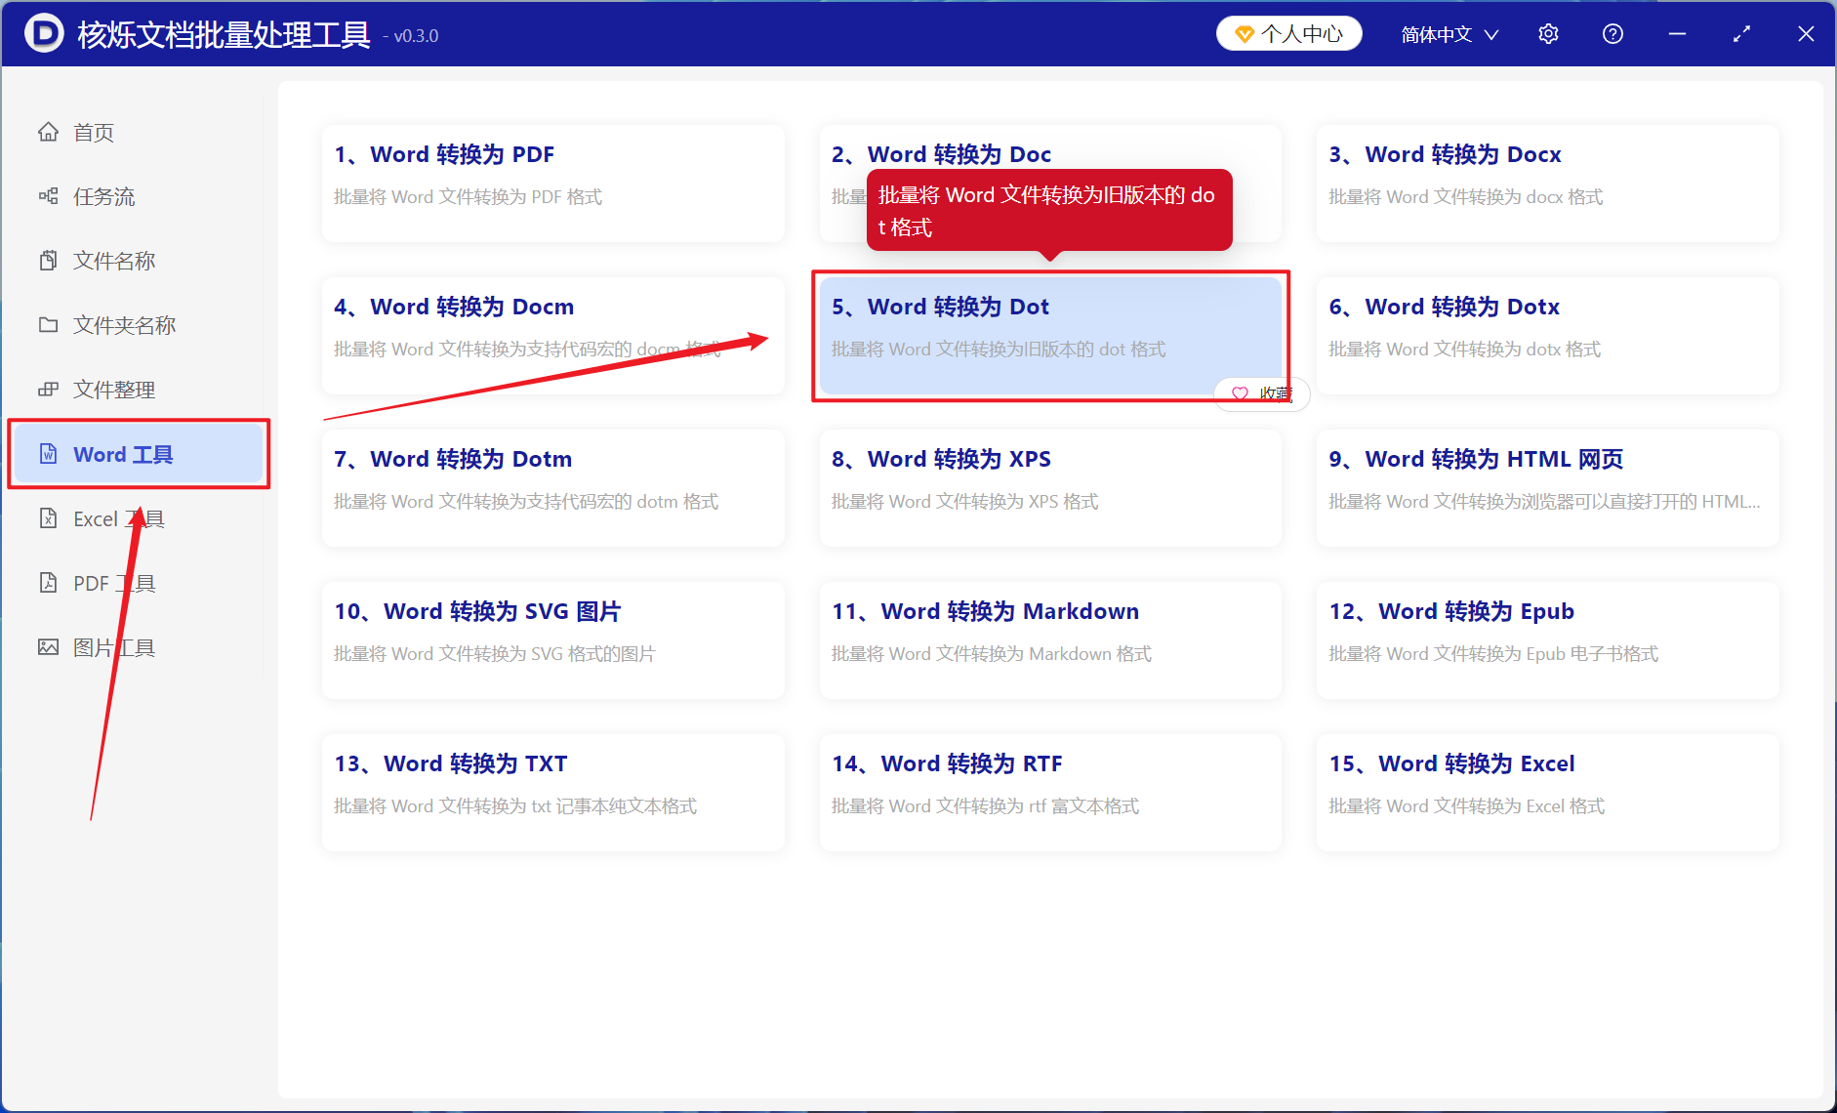Open Word 转换为 SVG 图片 card
The height and width of the screenshot is (1113, 1837).
(553, 639)
